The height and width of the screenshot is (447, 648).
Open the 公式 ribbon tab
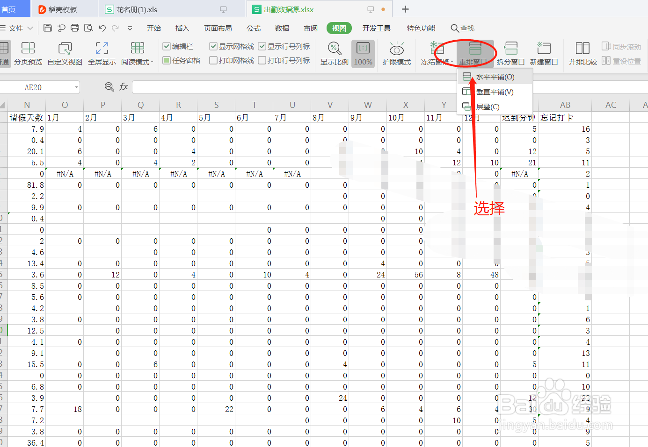[254, 28]
